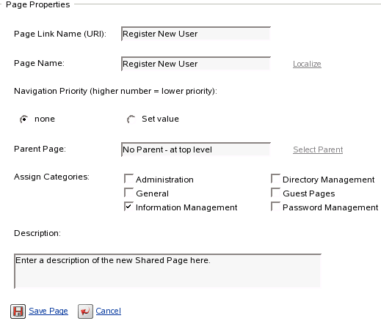
Task: Click the 'Assign Categories:' label
Action: click(51, 177)
